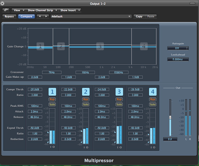The height and width of the screenshot is (166, 199).
Task: Click band 4 handle in gain graph
Action: click(144, 46)
